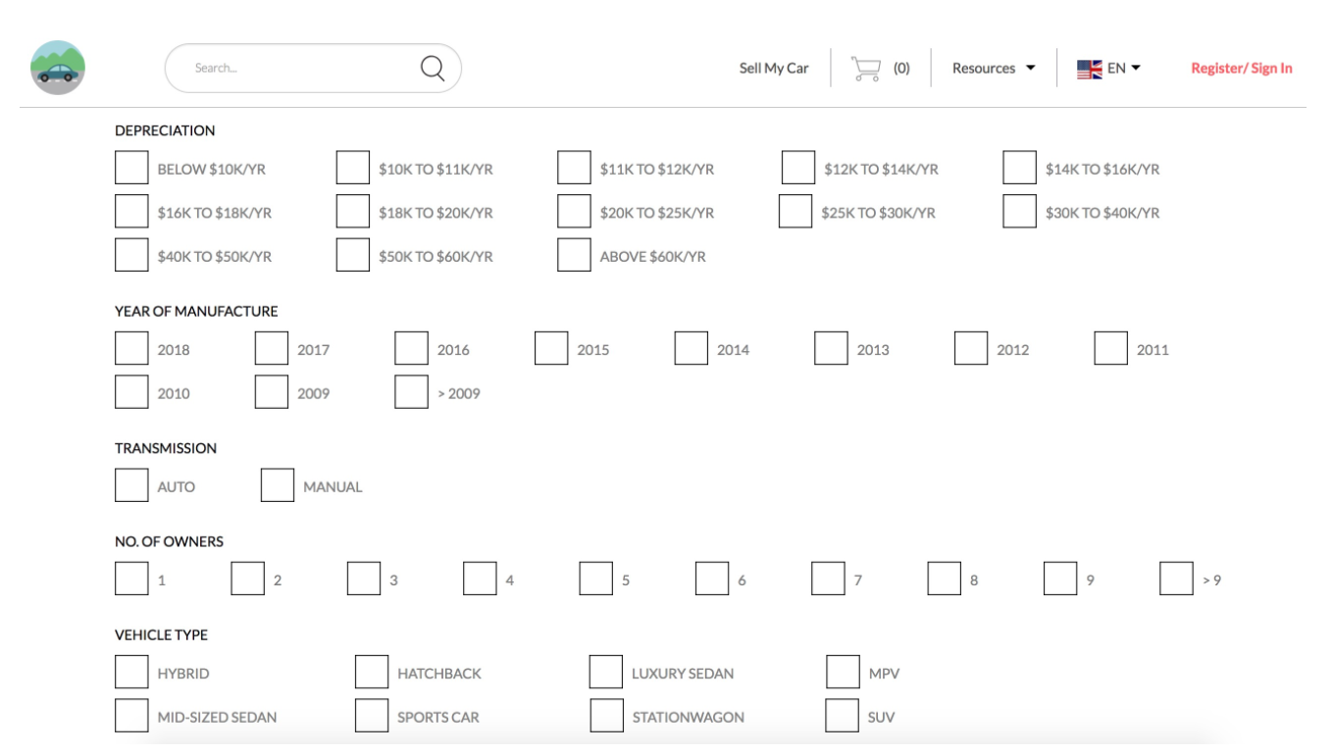
Task: Check the 5 owners box
Action: pos(595,579)
